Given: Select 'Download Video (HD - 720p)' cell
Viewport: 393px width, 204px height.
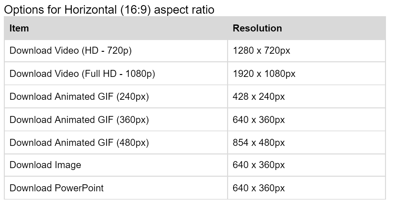Looking at the screenshot, I should (70, 51).
